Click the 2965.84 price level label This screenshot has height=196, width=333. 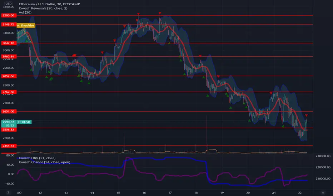click(x=9, y=56)
